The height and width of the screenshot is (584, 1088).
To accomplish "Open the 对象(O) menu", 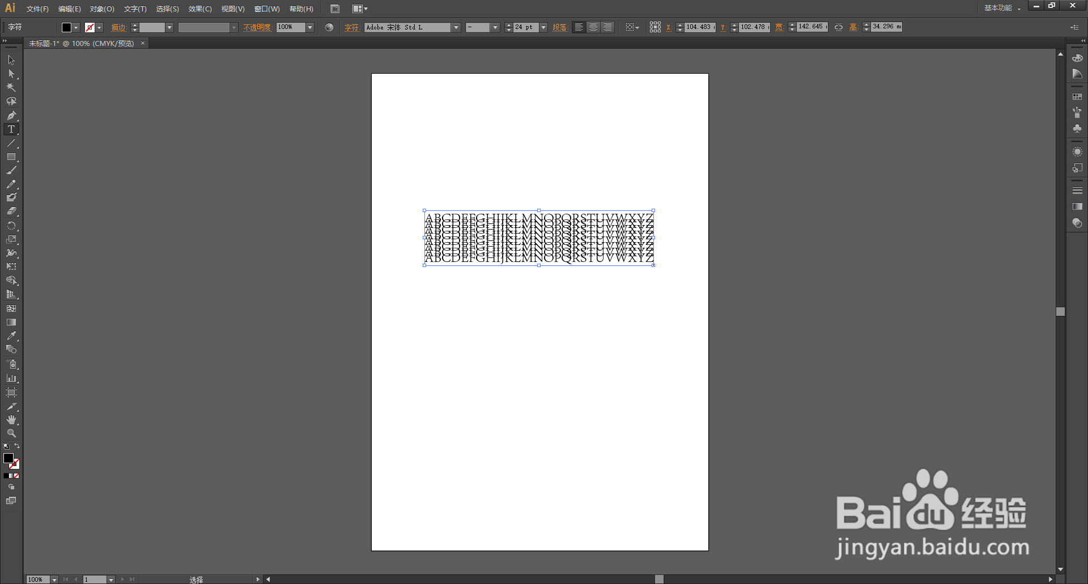I will 102,9.
